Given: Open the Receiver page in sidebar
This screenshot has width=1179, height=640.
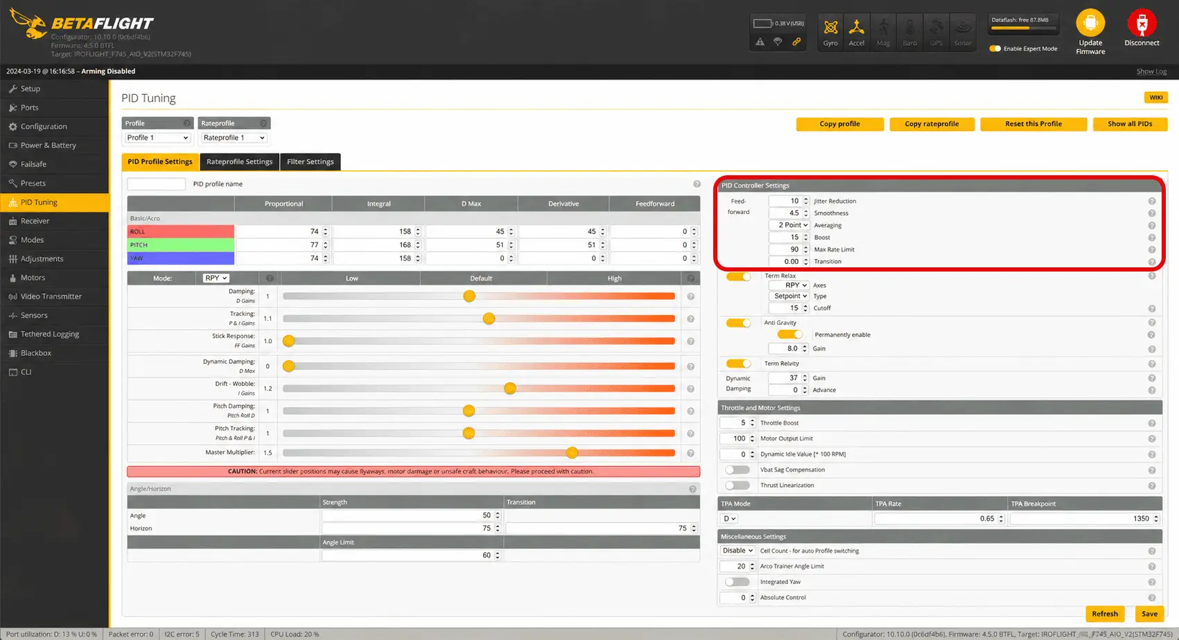Looking at the screenshot, I should pos(55,221).
